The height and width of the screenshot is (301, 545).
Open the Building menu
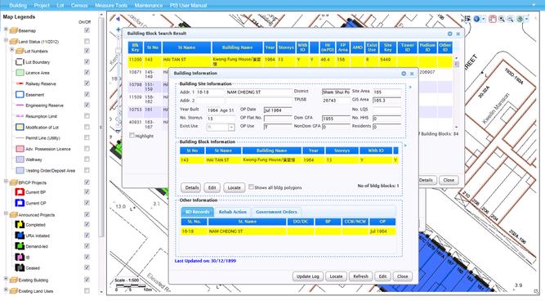point(18,5)
